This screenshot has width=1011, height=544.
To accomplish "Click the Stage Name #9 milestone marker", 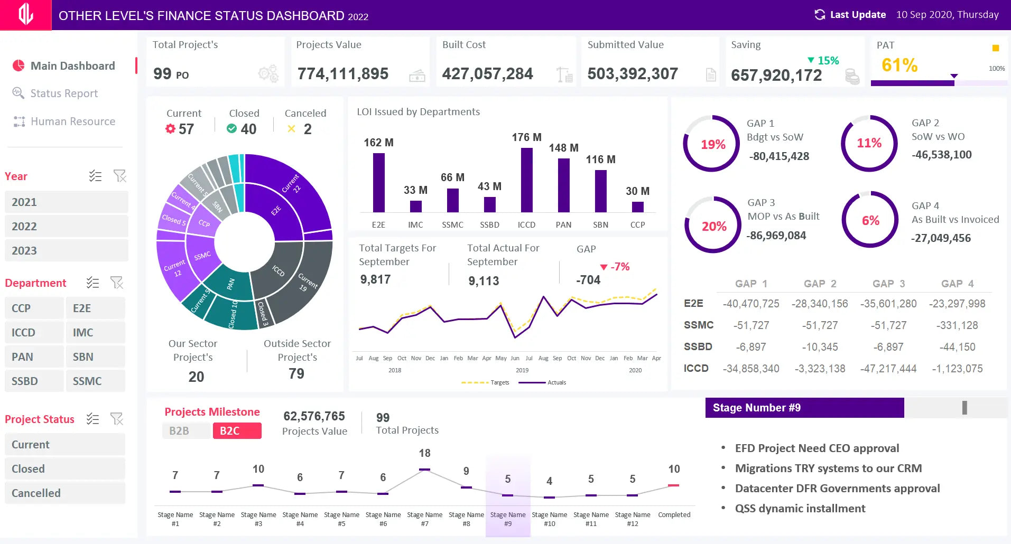I will click(x=507, y=495).
